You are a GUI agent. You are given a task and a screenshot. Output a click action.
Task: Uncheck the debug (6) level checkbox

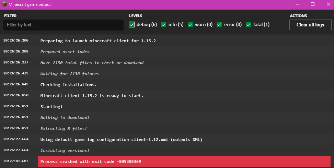[x=131, y=25]
